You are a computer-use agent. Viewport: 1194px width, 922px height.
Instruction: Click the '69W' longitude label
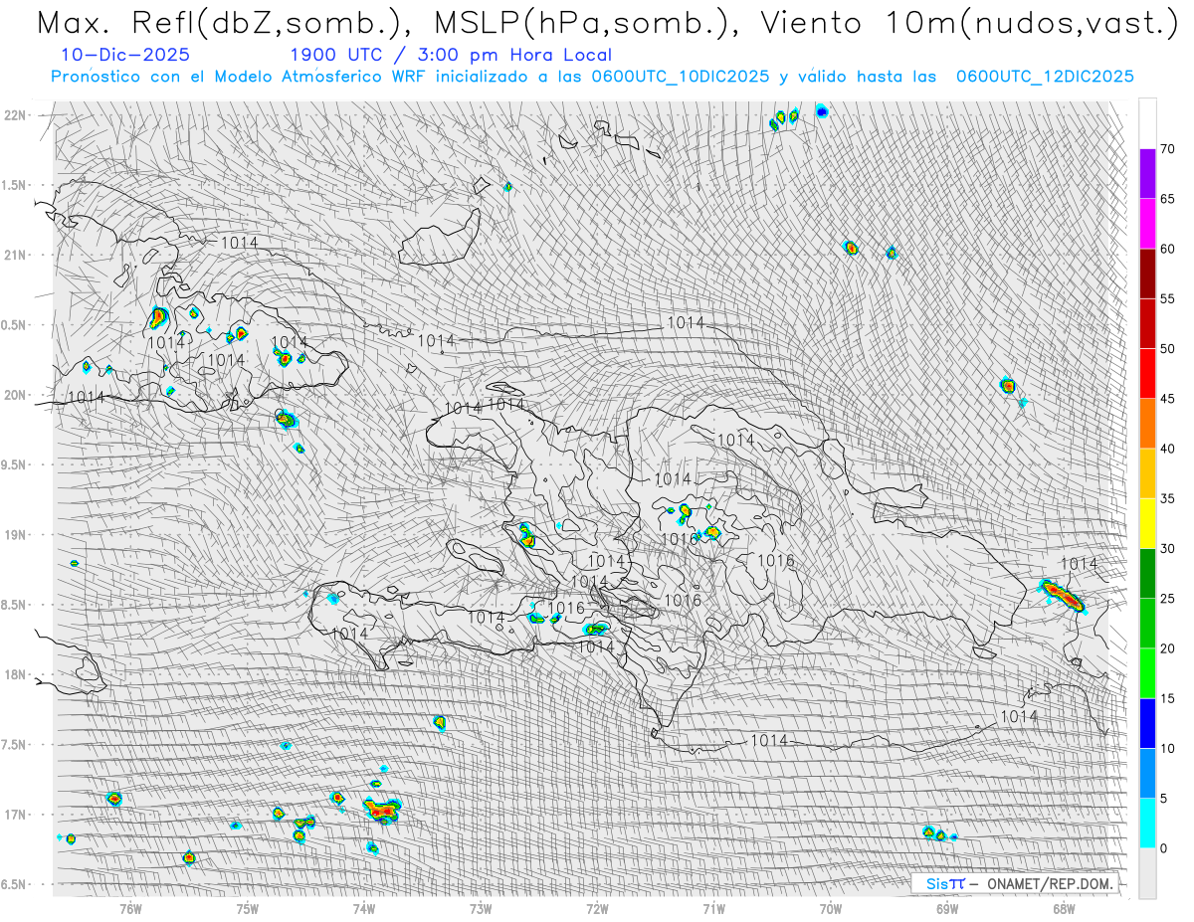[947, 907]
